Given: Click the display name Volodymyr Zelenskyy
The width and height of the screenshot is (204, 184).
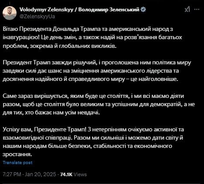Looking at the screenshot, I should (x=46, y=10).
